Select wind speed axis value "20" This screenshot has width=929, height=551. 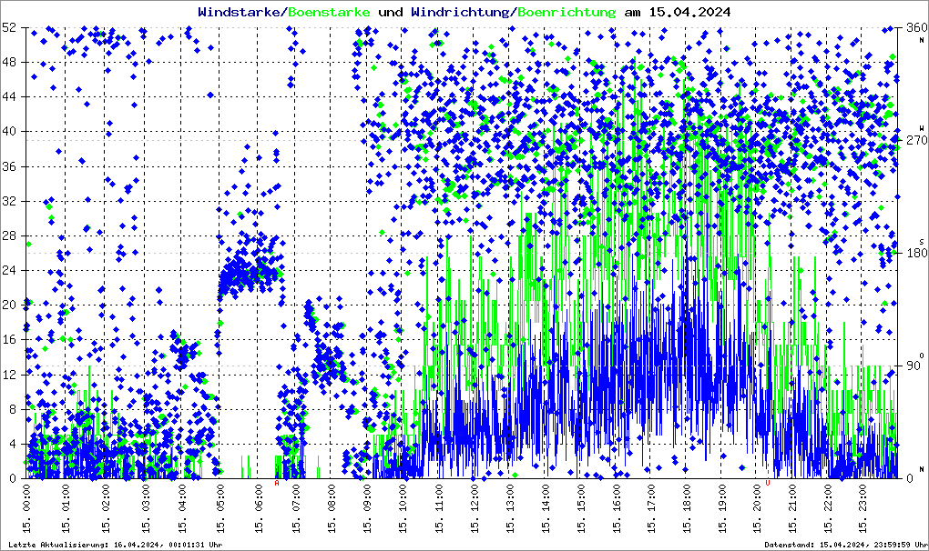pyautogui.click(x=8, y=306)
